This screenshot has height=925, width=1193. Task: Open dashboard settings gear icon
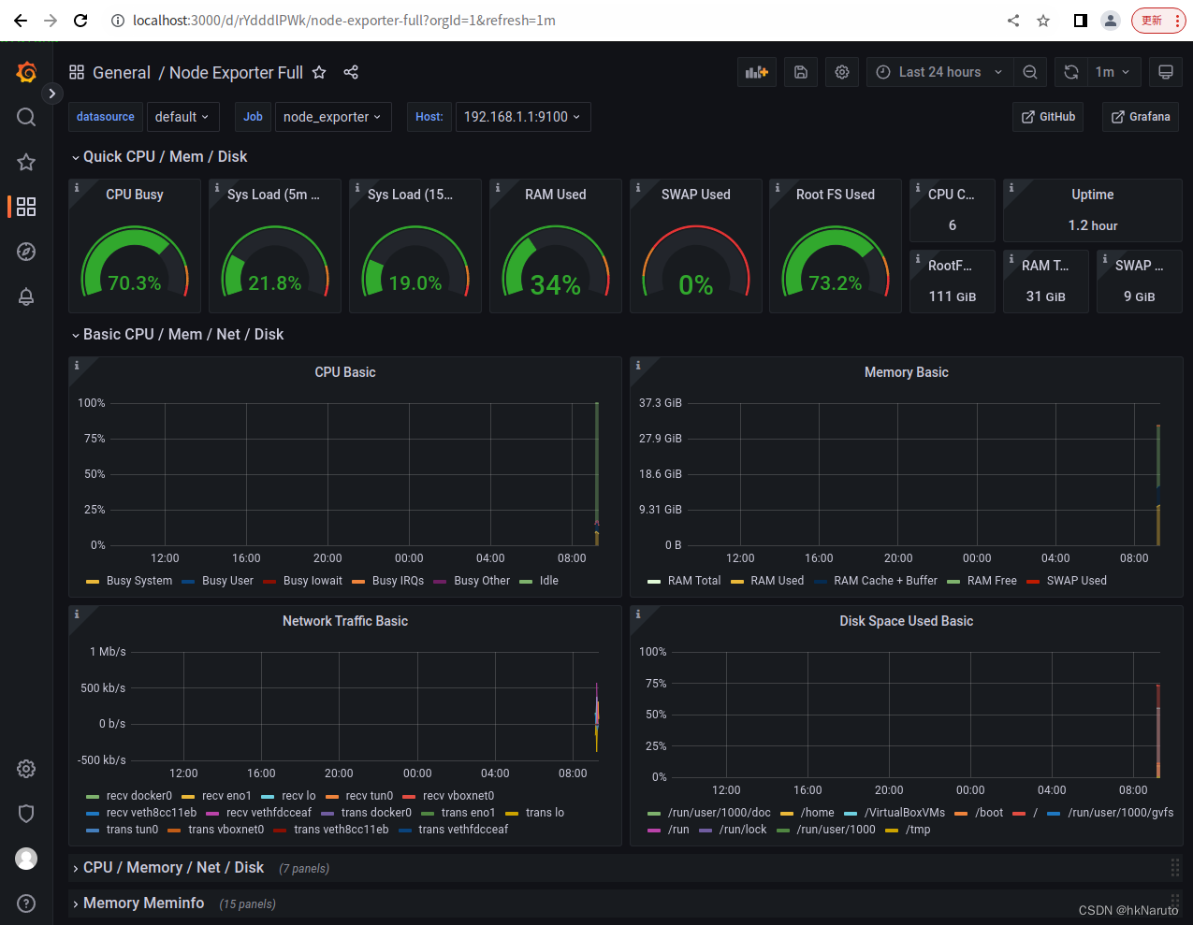point(841,72)
